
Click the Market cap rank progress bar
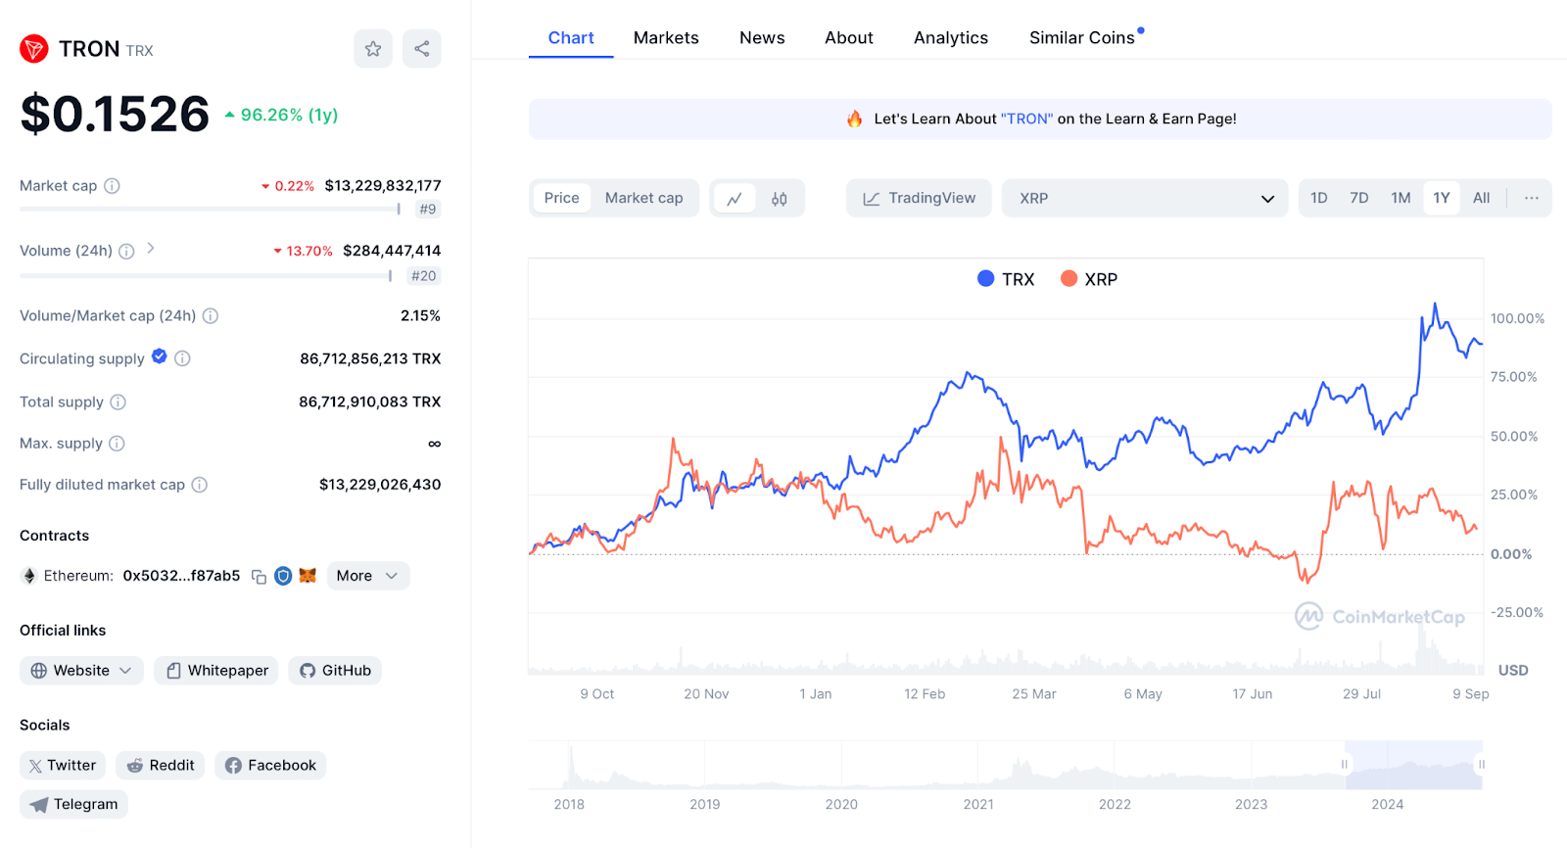[x=211, y=209]
